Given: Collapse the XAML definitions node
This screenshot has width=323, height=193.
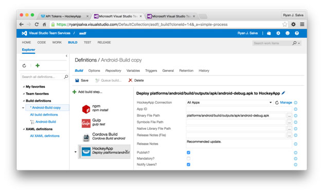Looking at the screenshot, I should point(24,129).
